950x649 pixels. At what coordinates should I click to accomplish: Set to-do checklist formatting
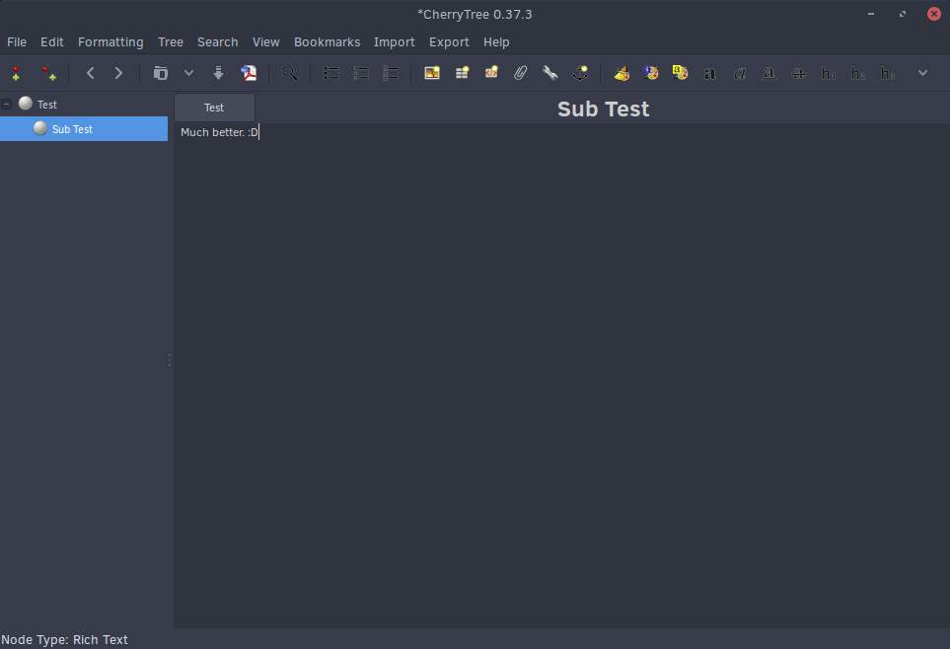pos(391,73)
